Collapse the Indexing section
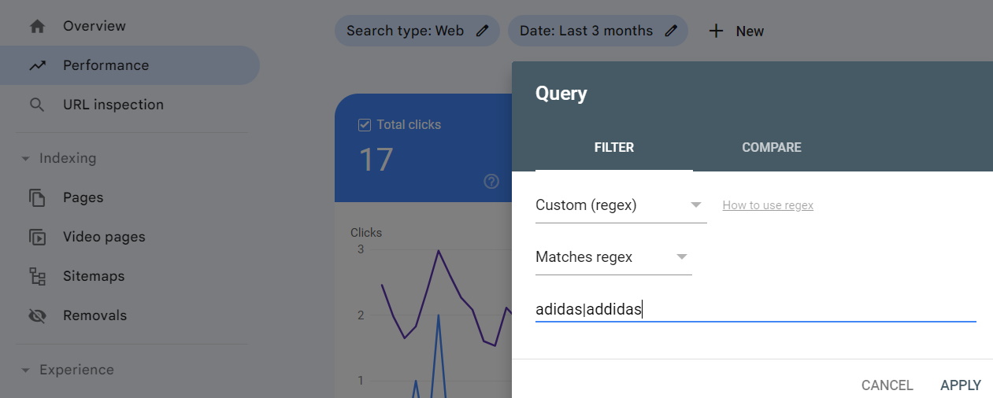Viewport: 993px width, 398px height. pos(25,158)
